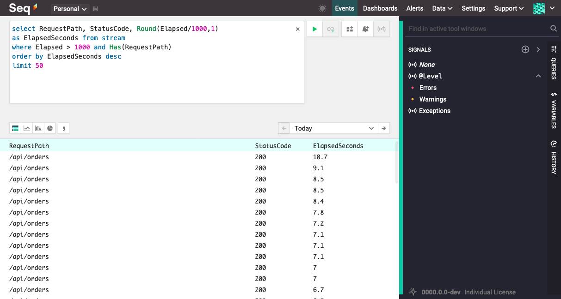Expand the Support menu
Screen dimensions: 561x299
click(509, 8)
